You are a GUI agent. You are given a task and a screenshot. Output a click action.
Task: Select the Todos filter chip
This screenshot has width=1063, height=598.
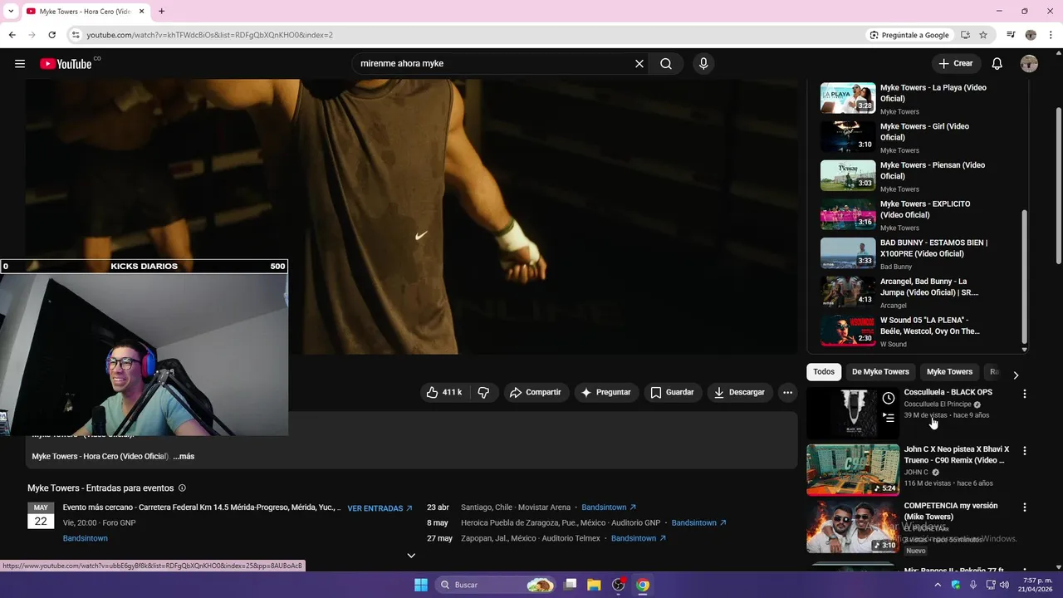(824, 372)
